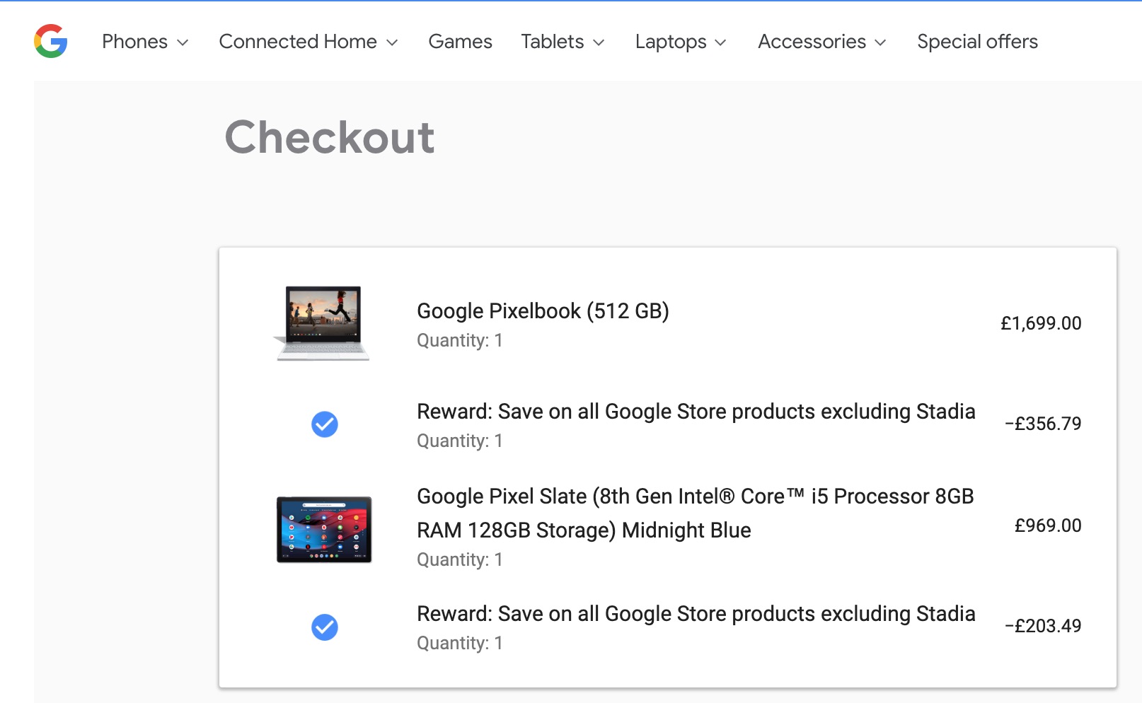This screenshot has width=1142, height=703.
Task: Select the Games menu icon area
Action: coord(459,42)
